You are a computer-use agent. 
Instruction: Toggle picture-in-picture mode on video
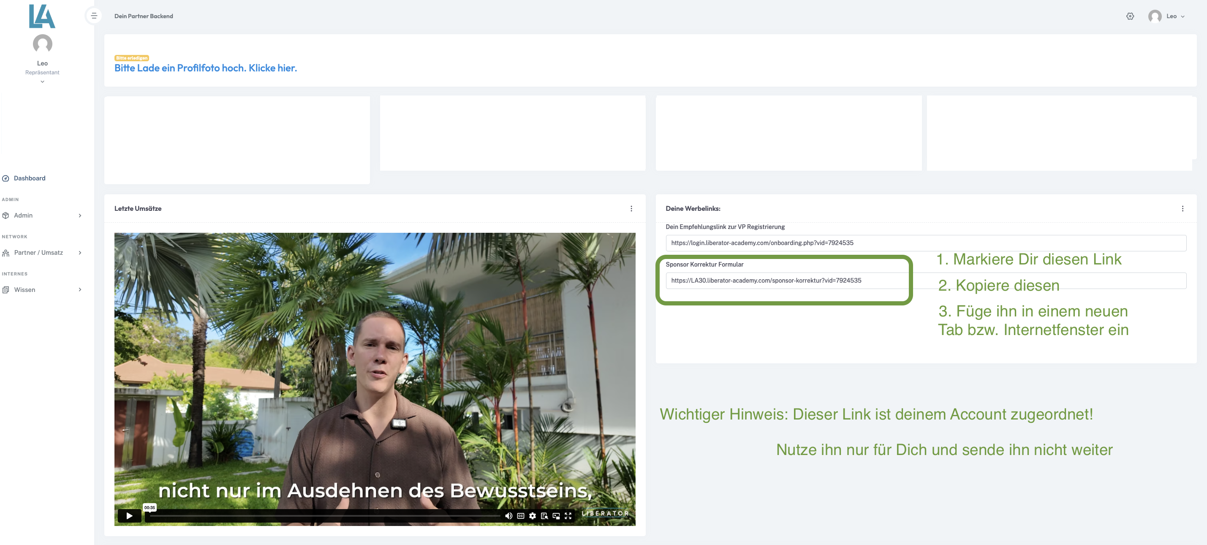pyautogui.click(x=556, y=515)
